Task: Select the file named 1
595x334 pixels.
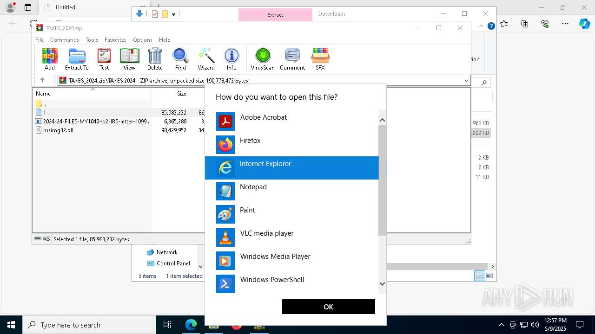Action: [41, 112]
